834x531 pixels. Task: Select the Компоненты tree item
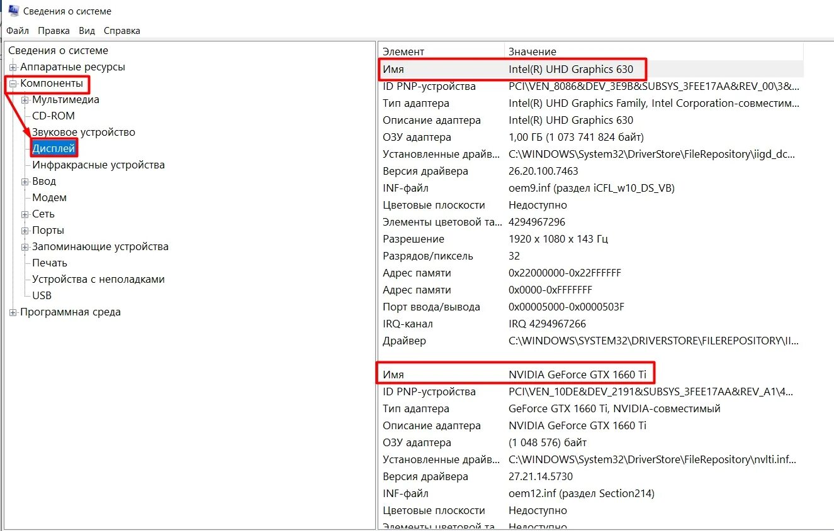(x=52, y=83)
